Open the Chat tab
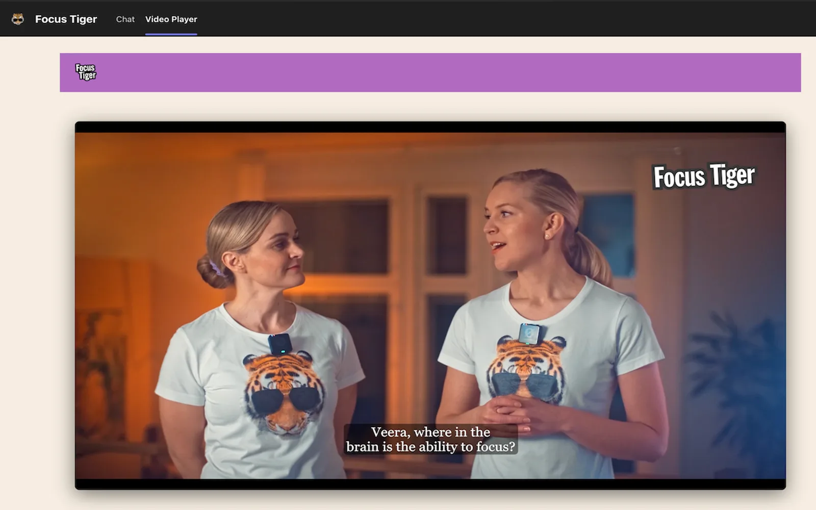 click(125, 19)
